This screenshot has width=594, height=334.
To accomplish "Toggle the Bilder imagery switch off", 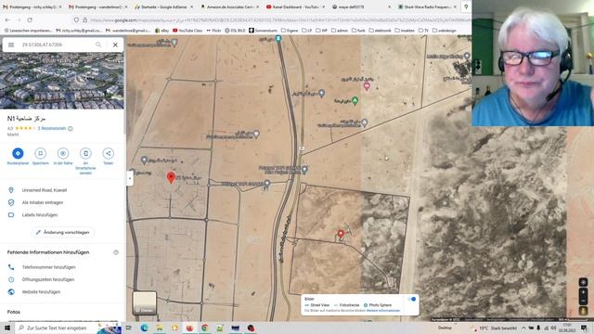I will pyautogui.click(x=412, y=299).
